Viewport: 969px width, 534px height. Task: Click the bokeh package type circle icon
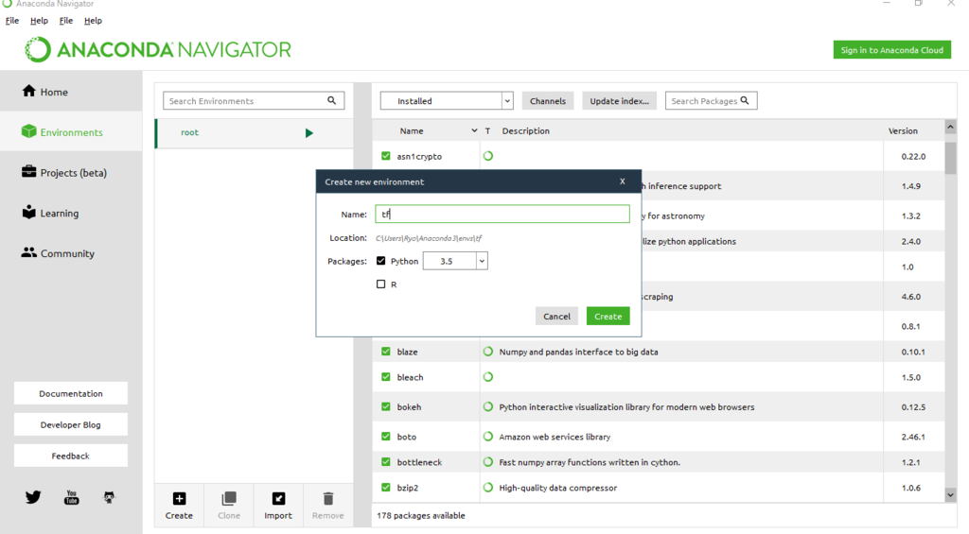[488, 406]
